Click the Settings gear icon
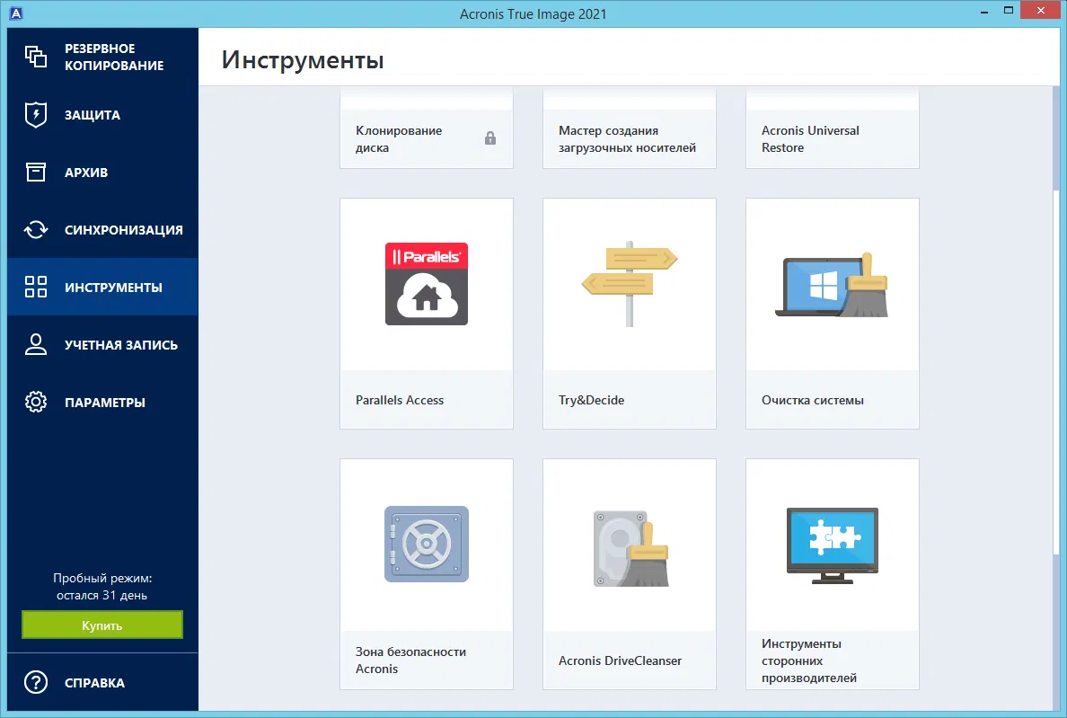The height and width of the screenshot is (718, 1067). tap(35, 402)
